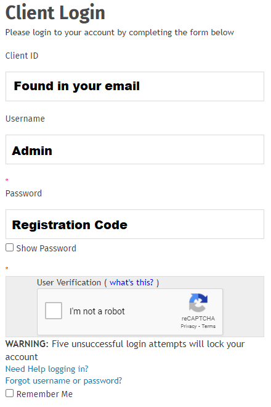This screenshot has width=271, height=407.
Task: Enable the Show Password checkbox
Action: click(x=10, y=248)
